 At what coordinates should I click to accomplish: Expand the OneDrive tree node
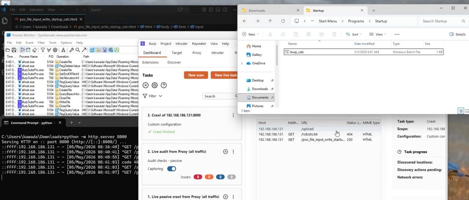click(x=242, y=63)
